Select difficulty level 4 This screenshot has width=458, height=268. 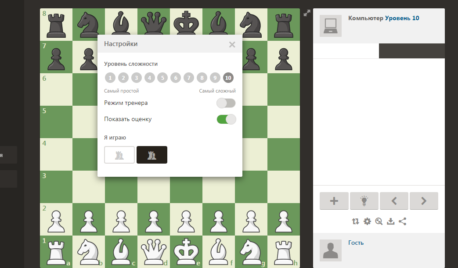click(150, 78)
